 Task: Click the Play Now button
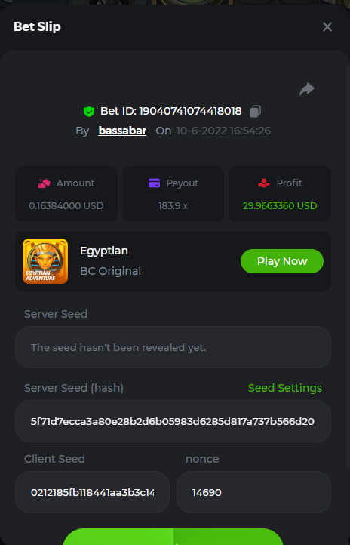tap(282, 261)
